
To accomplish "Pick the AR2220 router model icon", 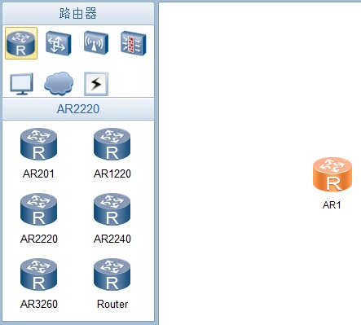I will coord(38,209).
